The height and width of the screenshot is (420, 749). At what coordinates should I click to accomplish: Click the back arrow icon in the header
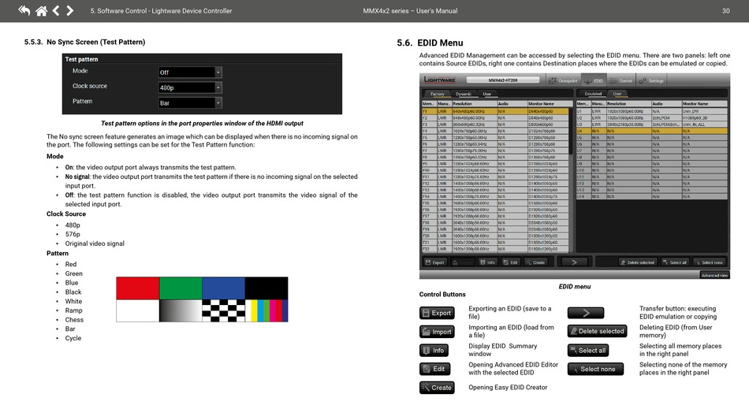[x=24, y=10]
